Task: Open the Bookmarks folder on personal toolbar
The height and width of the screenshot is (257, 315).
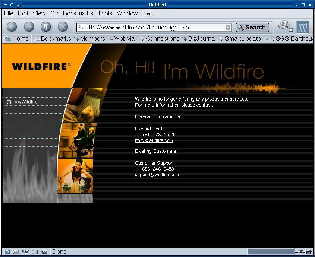Action: coord(53,39)
